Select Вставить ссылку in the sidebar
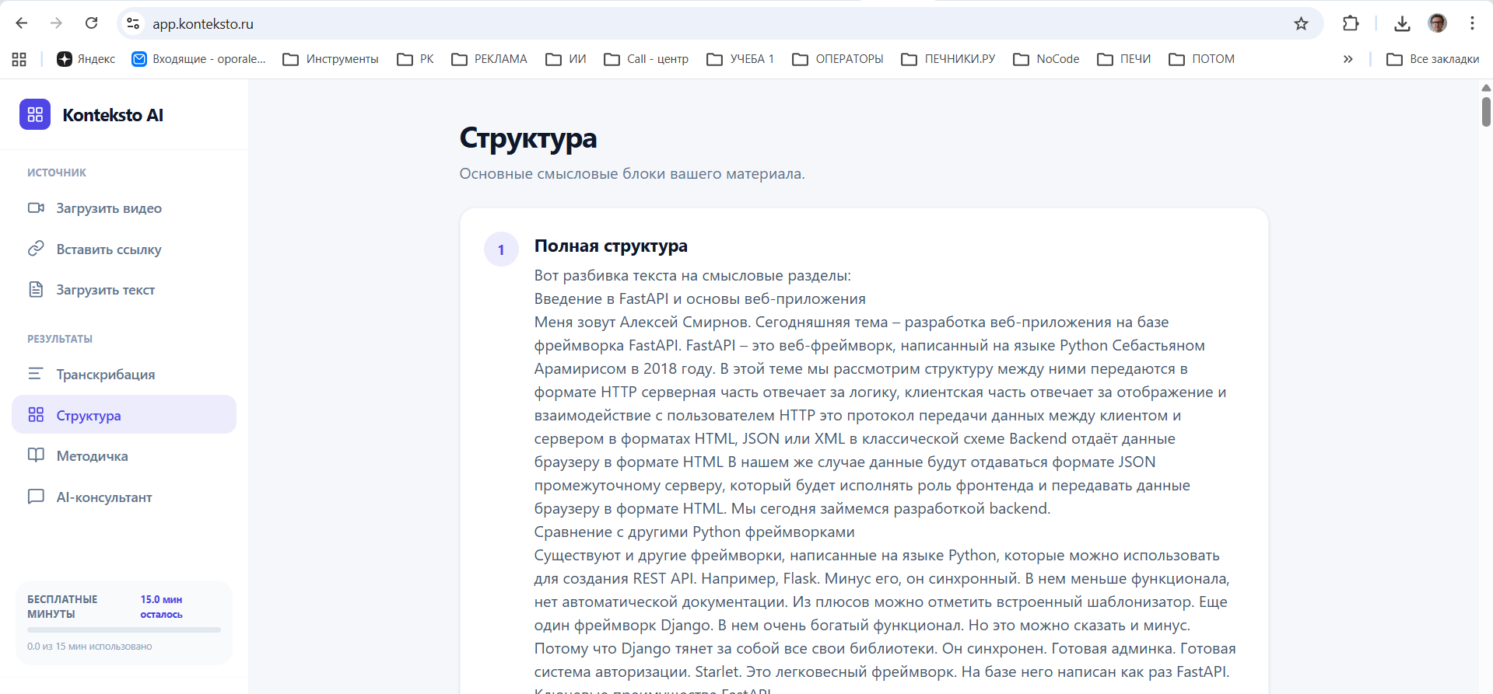1493x694 pixels. (x=124, y=249)
